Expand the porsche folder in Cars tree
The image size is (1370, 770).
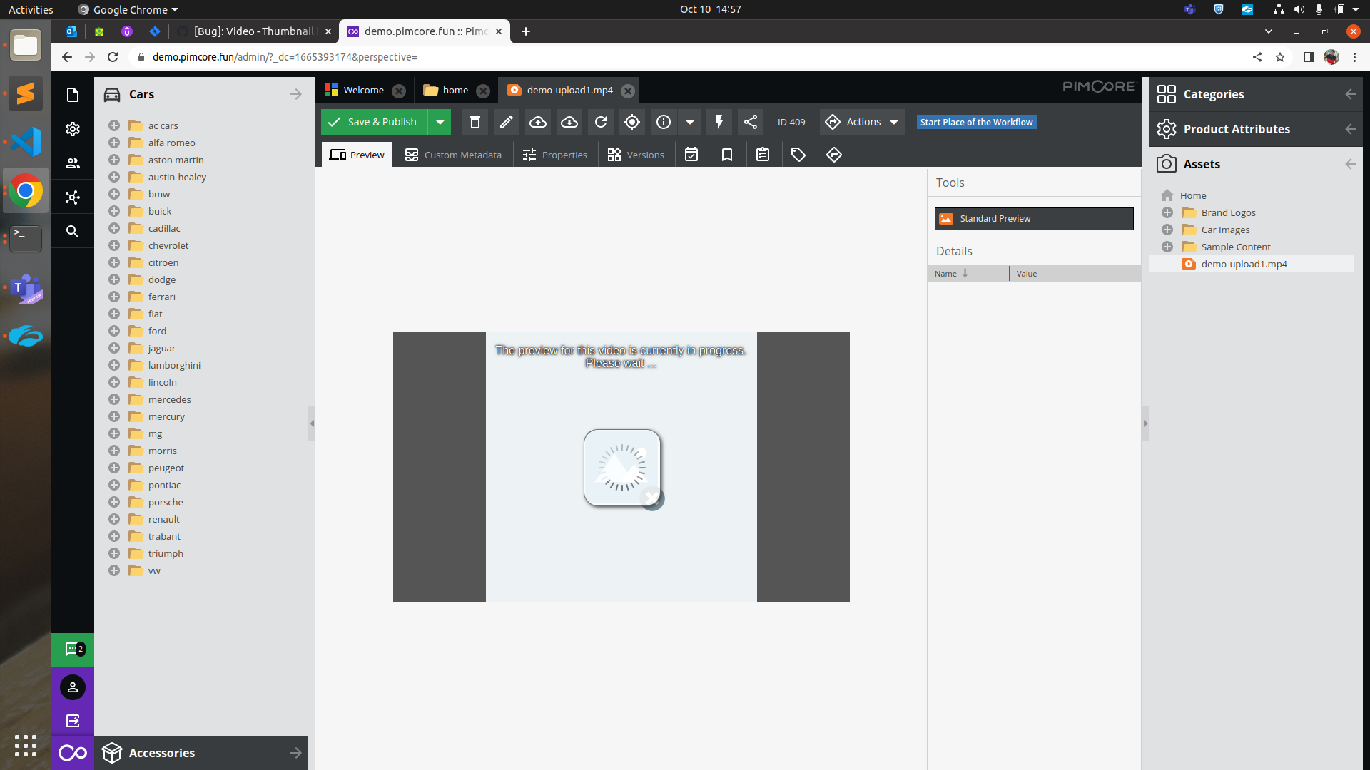114,502
